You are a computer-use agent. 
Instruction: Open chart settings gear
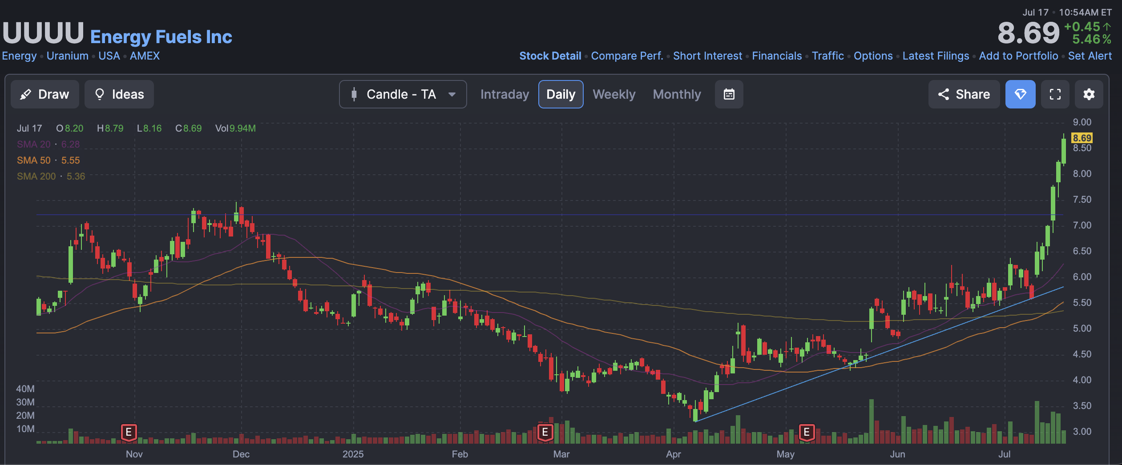point(1089,94)
